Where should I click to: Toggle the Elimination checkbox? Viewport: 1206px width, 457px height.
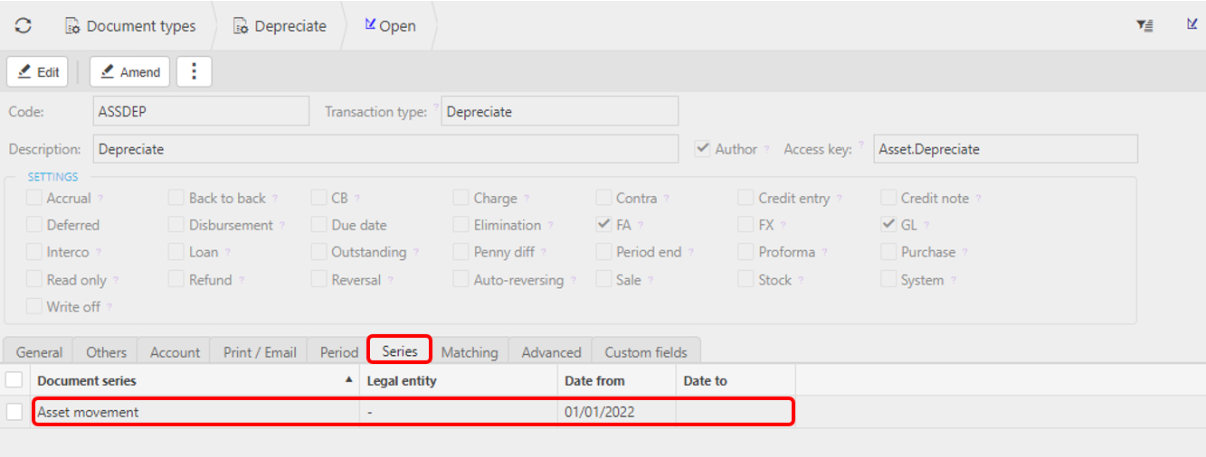pos(461,225)
